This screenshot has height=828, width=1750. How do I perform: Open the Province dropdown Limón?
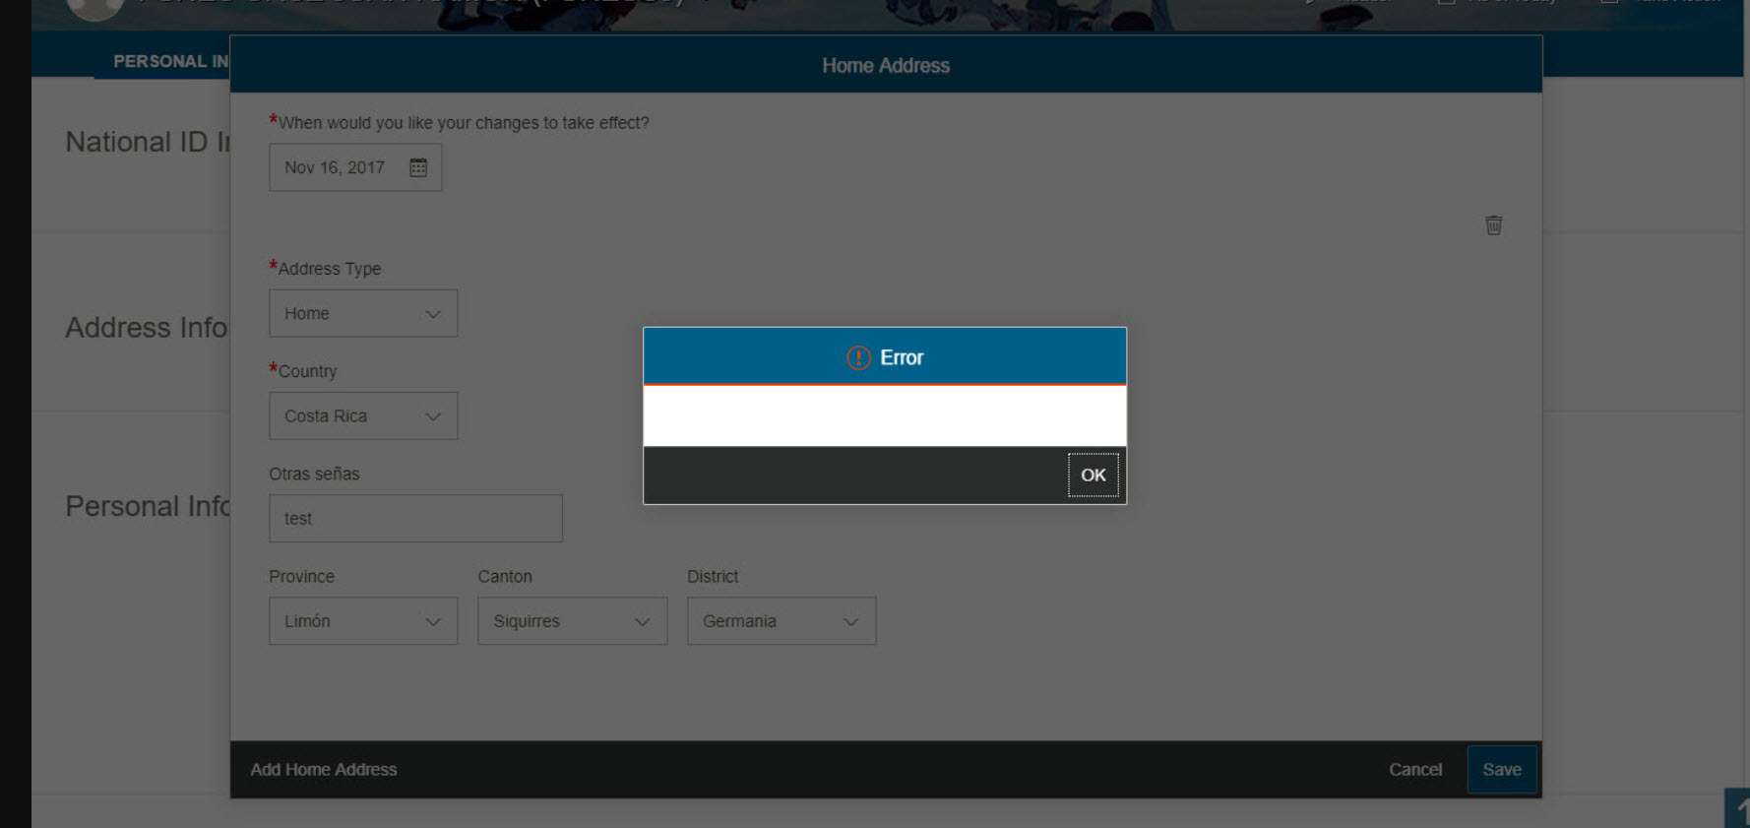[x=363, y=621]
